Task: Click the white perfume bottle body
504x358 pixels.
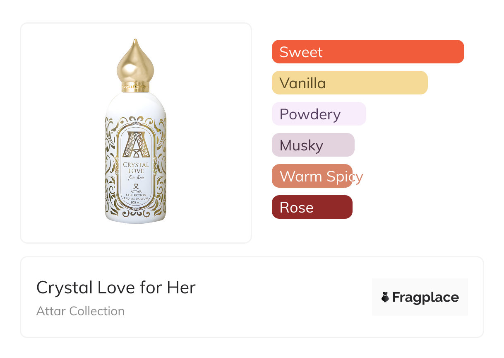Action: point(136,106)
